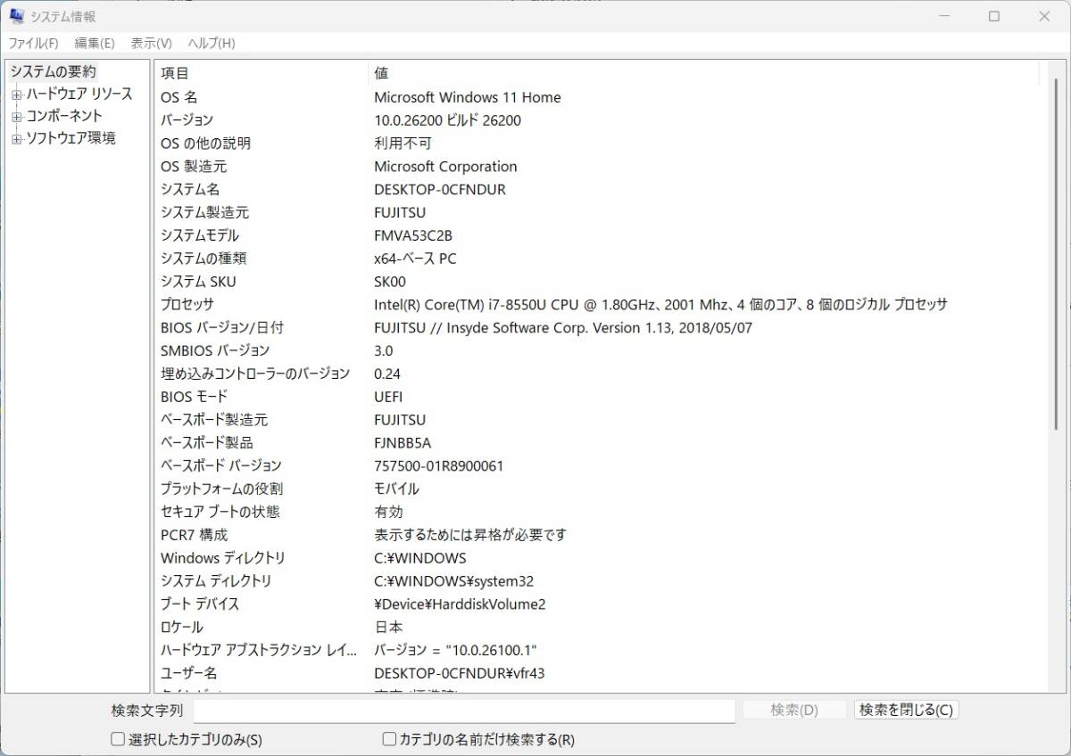Select the システム名 row label
1071x756 pixels.
coord(190,190)
